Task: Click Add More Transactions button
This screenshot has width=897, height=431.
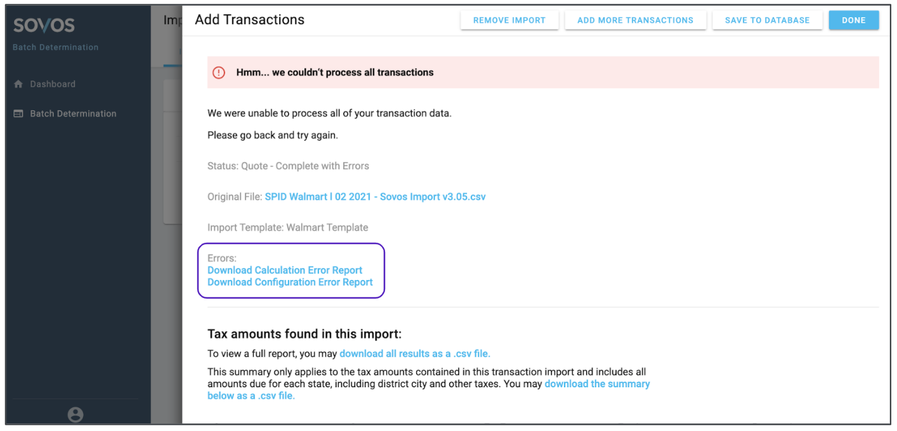Action: click(x=635, y=20)
